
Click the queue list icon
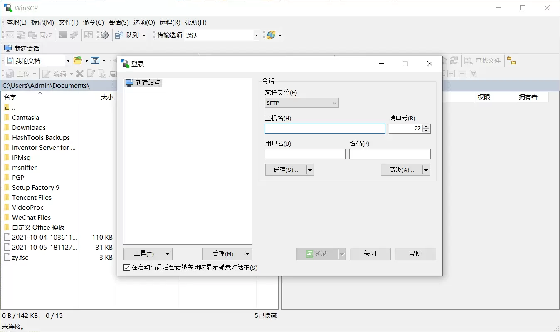(x=119, y=35)
